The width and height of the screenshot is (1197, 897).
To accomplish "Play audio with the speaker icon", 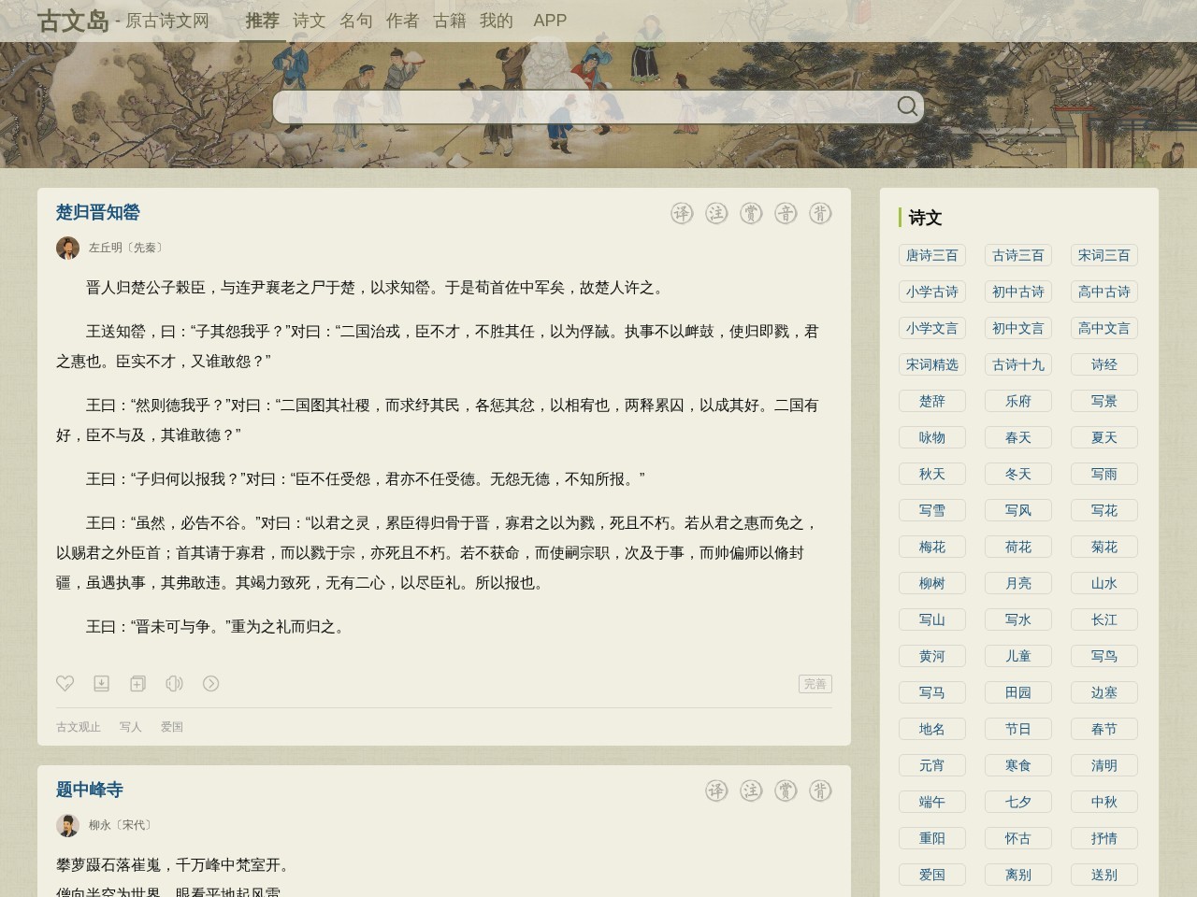I will pyautogui.click(x=174, y=684).
